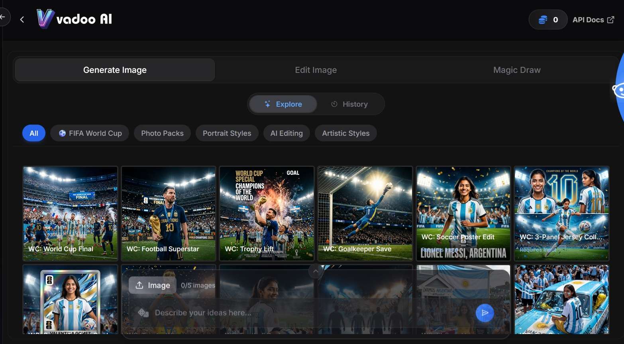624x344 pixels.
Task: Filter templates by All
Action: [34, 133]
